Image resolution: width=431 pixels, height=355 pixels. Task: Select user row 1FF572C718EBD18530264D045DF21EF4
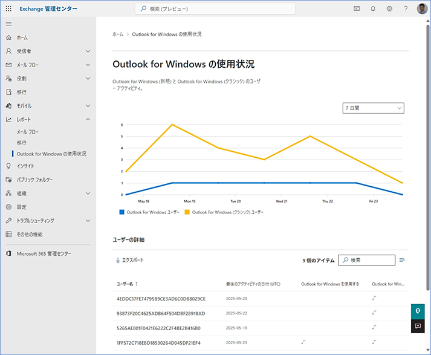(261, 343)
